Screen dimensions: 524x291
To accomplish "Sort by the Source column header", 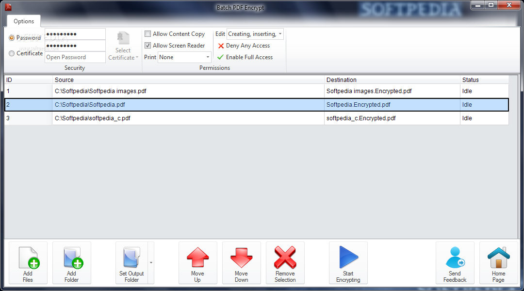I will pos(188,80).
